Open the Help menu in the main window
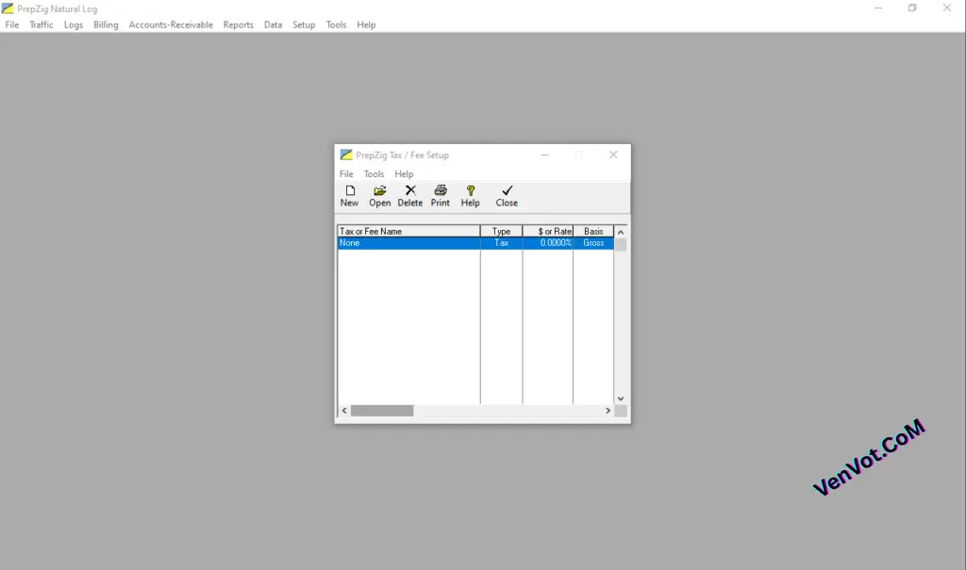 (x=366, y=24)
